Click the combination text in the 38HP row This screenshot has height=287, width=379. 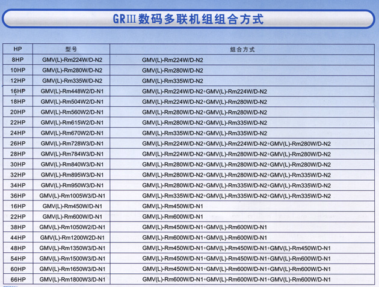[205, 227]
